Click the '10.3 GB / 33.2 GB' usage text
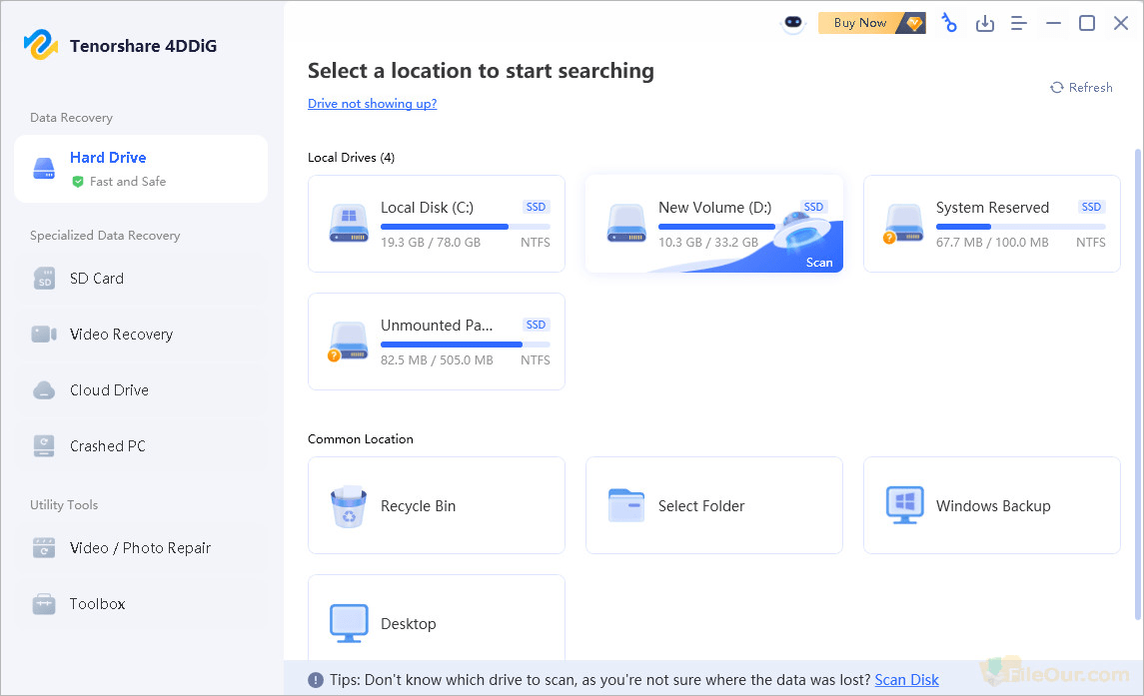Viewport: 1144px width, 696px height. pyautogui.click(x=707, y=243)
